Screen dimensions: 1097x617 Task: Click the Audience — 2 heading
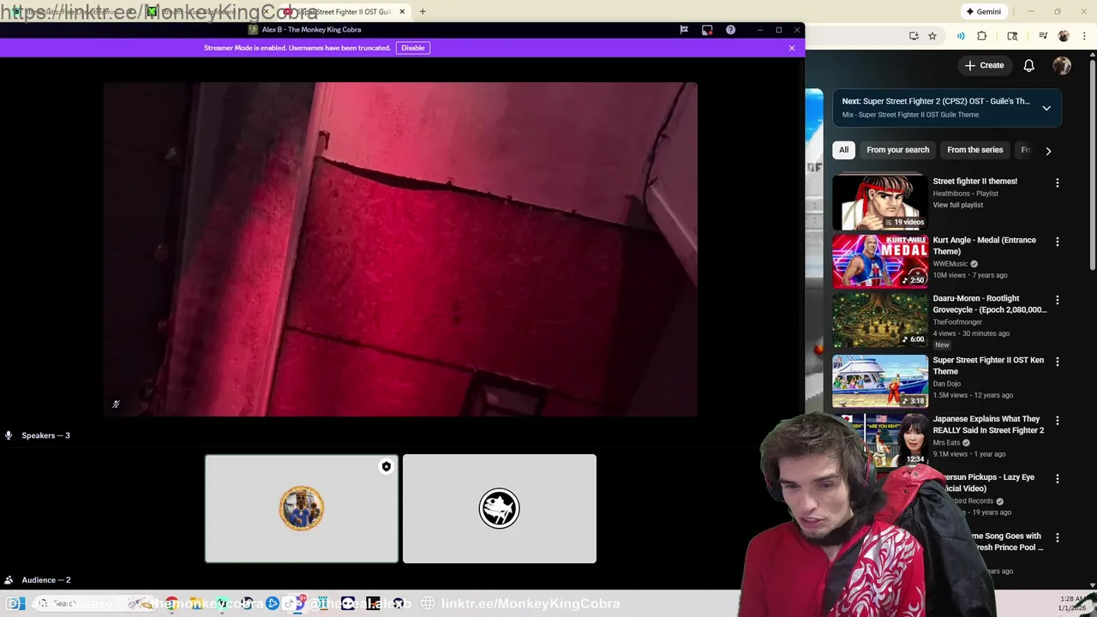45,580
